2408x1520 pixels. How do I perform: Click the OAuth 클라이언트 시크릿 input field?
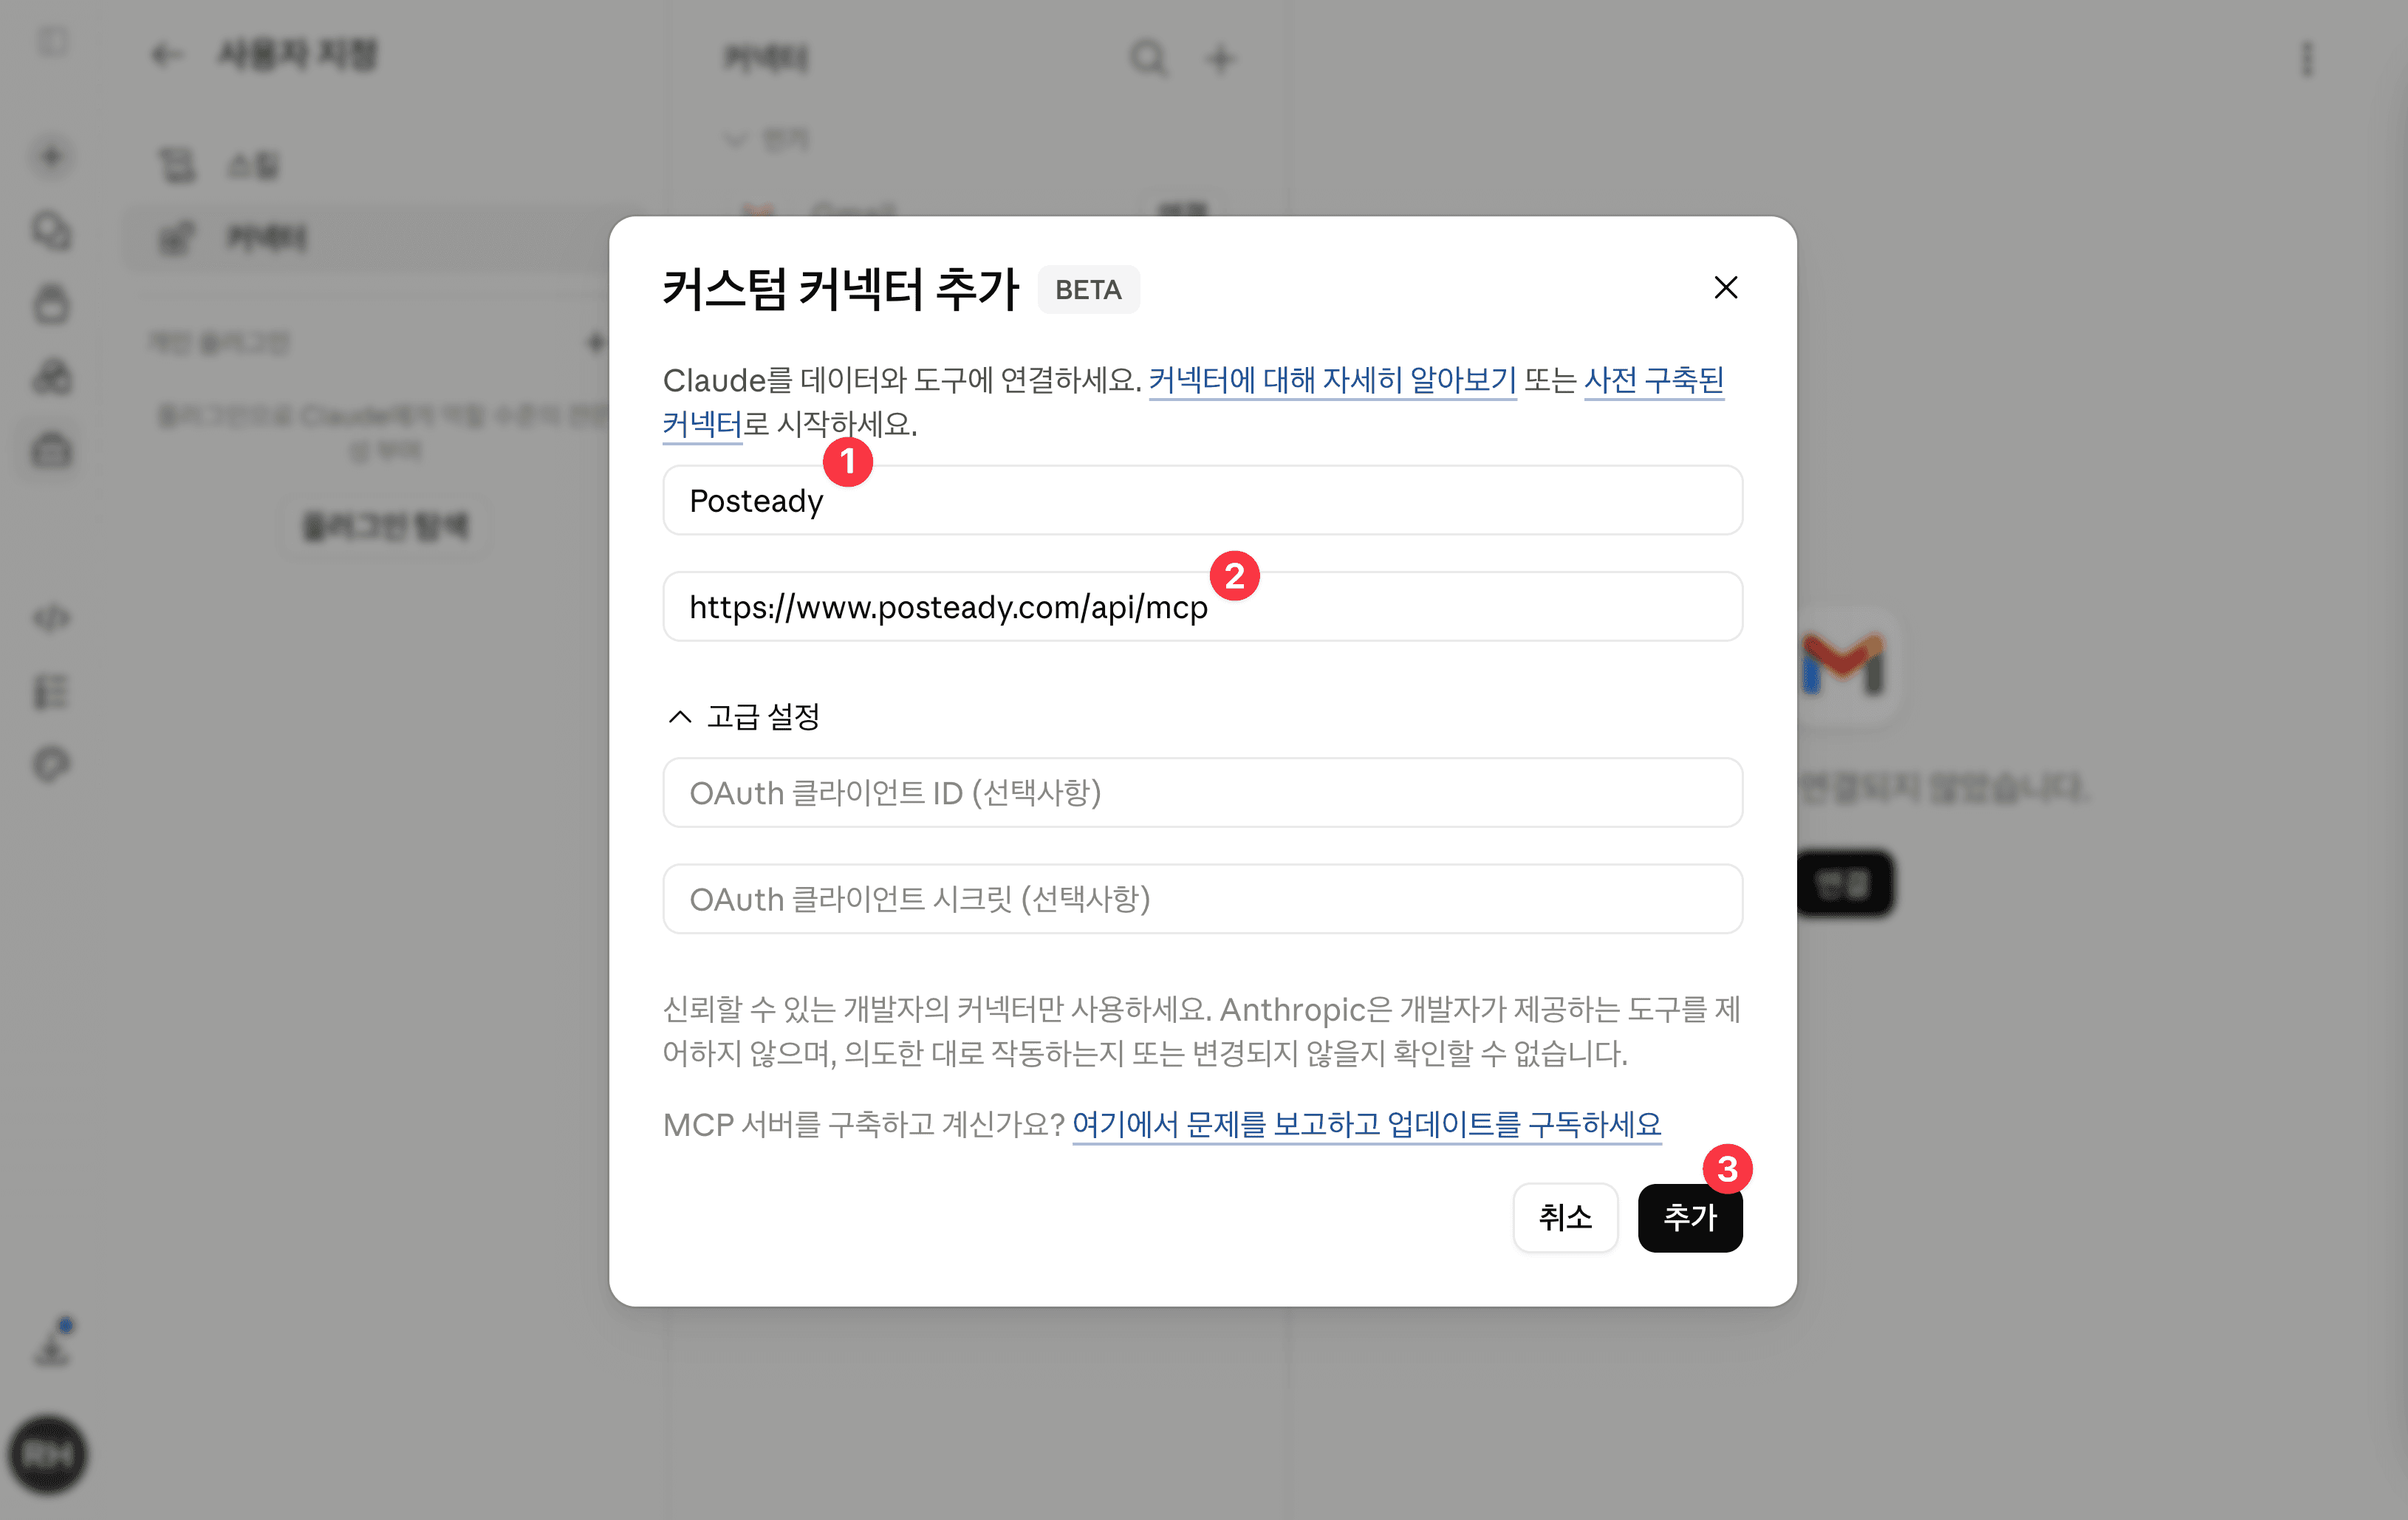coord(1202,898)
